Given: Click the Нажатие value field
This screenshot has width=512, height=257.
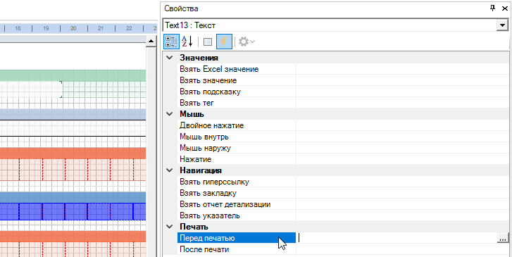Looking at the screenshot, I should (403, 159).
